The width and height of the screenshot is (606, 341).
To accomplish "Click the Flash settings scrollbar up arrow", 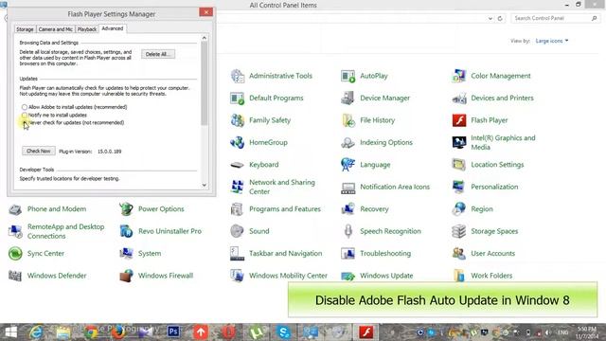I will pyautogui.click(x=205, y=38).
